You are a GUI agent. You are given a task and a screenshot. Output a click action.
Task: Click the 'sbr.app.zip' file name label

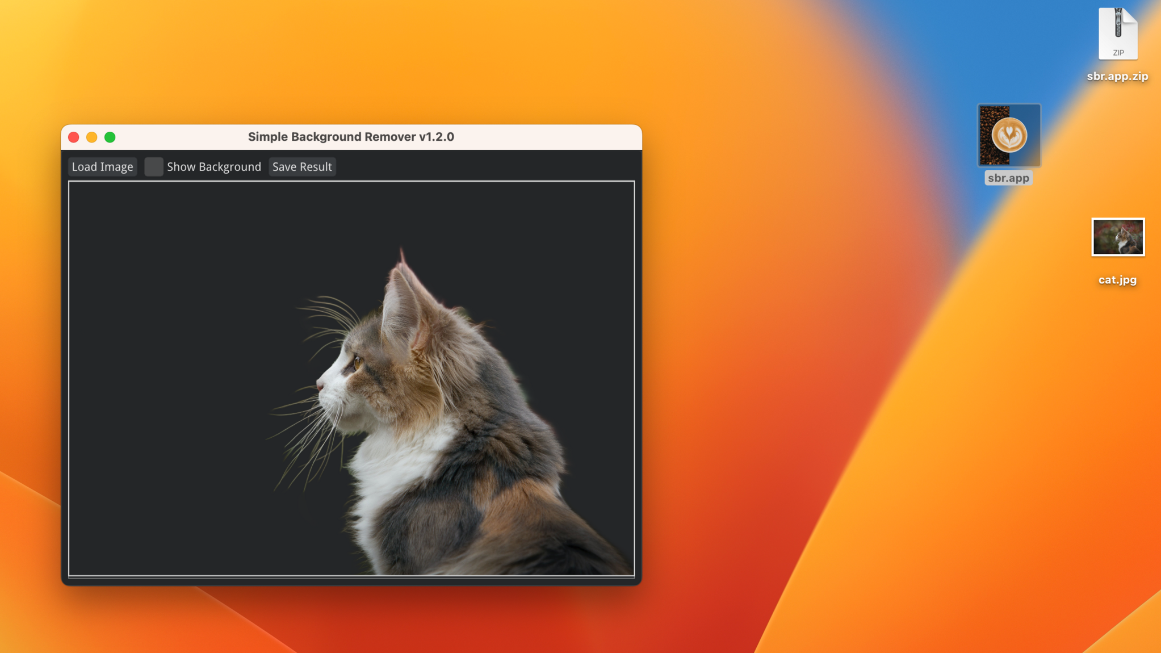tap(1117, 76)
